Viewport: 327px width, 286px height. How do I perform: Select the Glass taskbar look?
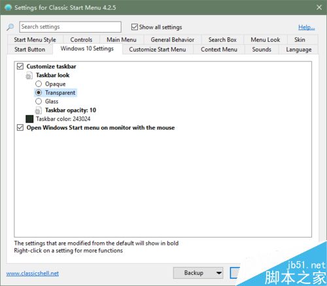coord(39,101)
